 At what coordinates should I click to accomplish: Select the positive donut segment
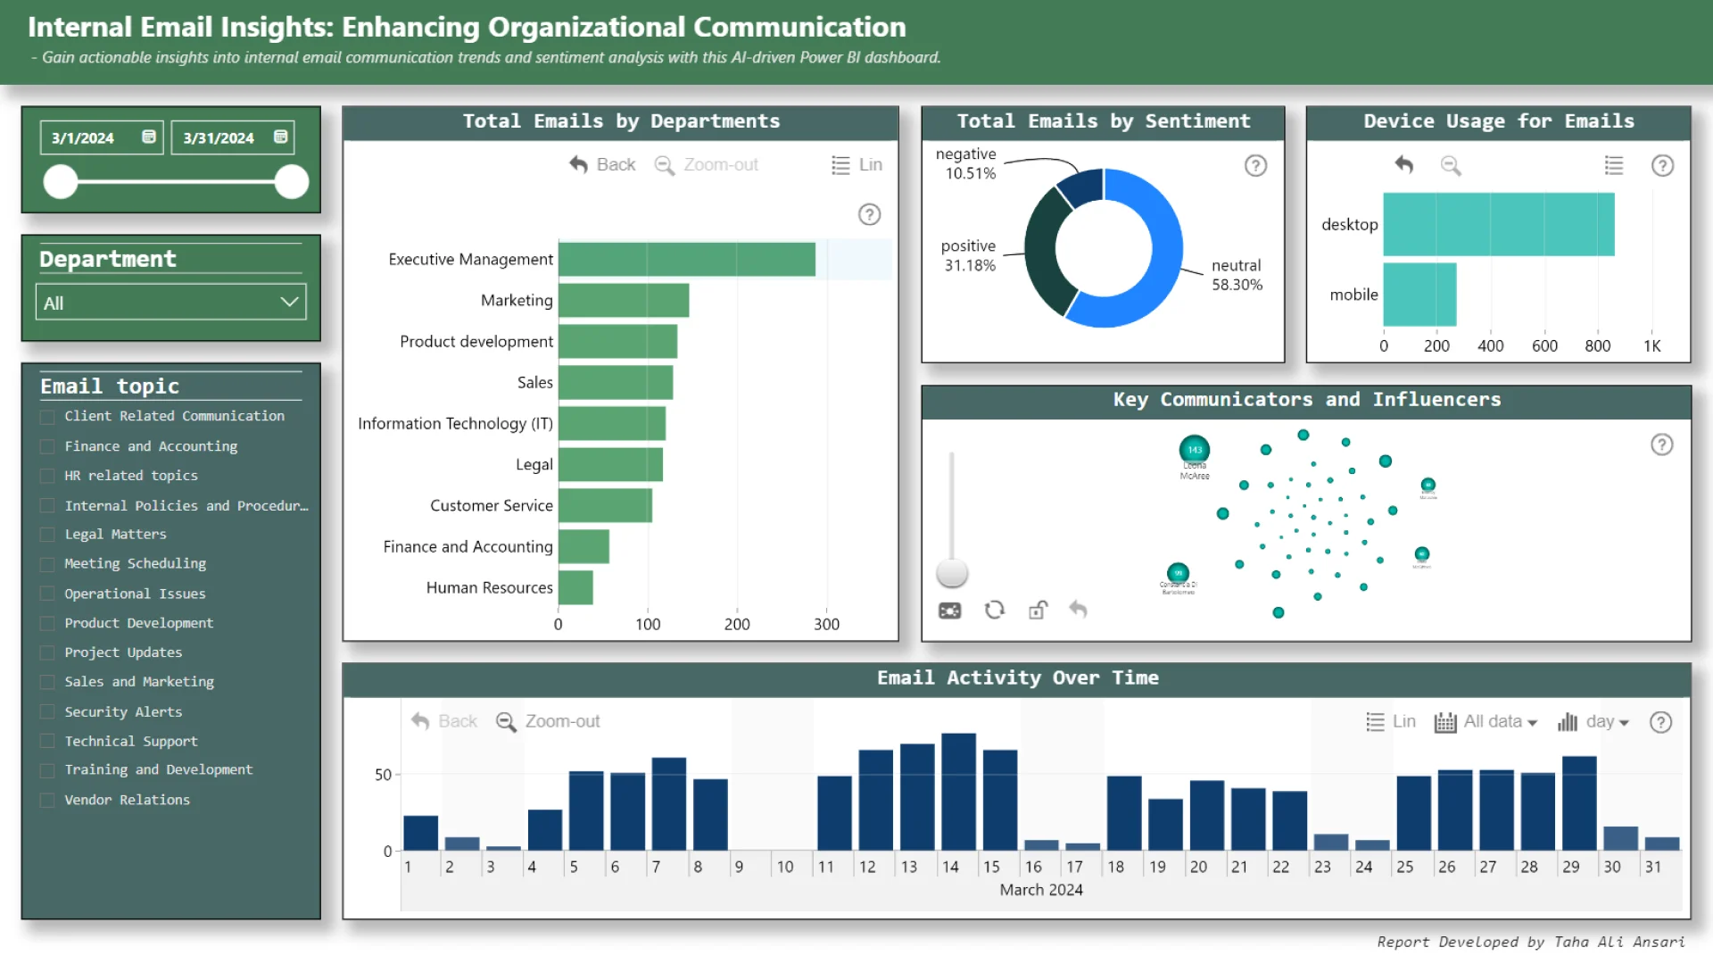coord(1042,250)
